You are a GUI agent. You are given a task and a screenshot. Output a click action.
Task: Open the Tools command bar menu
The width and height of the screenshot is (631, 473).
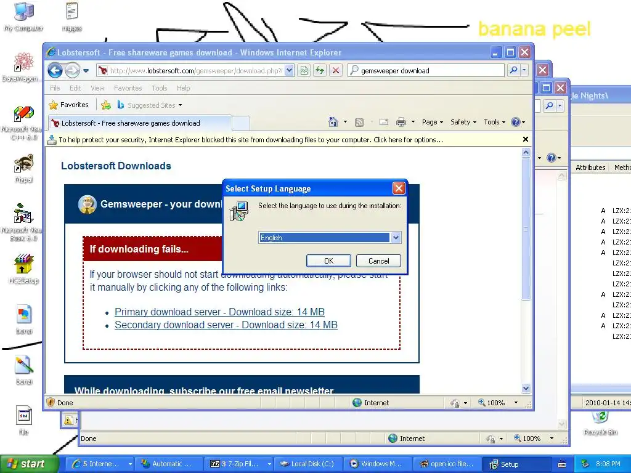pos(494,122)
